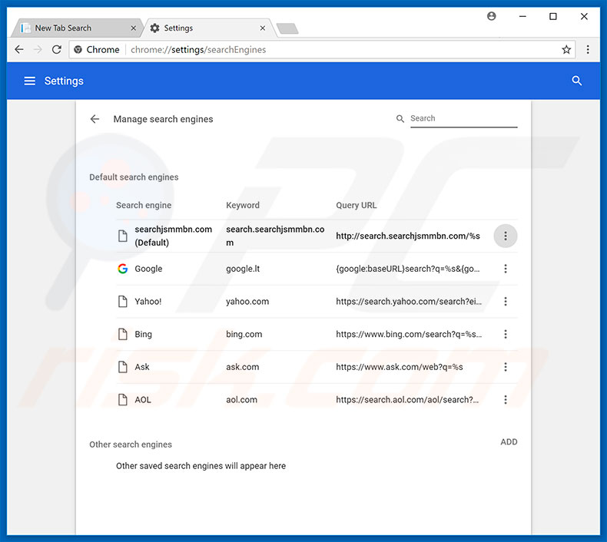
Task: Click the gear icon on the Settings tab
Action: [x=155, y=28]
